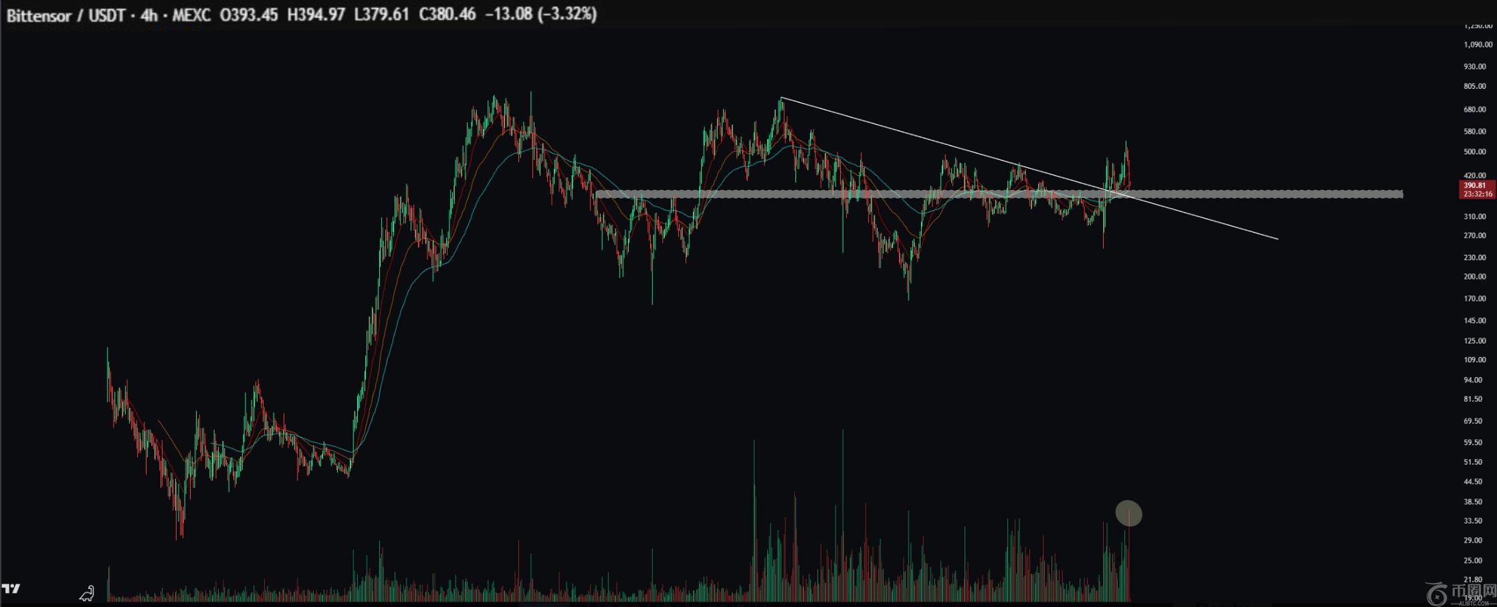Click the 44.50 label on the price axis
This screenshot has width=1497, height=607.
pyautogui.click(x=1473, y=481)
